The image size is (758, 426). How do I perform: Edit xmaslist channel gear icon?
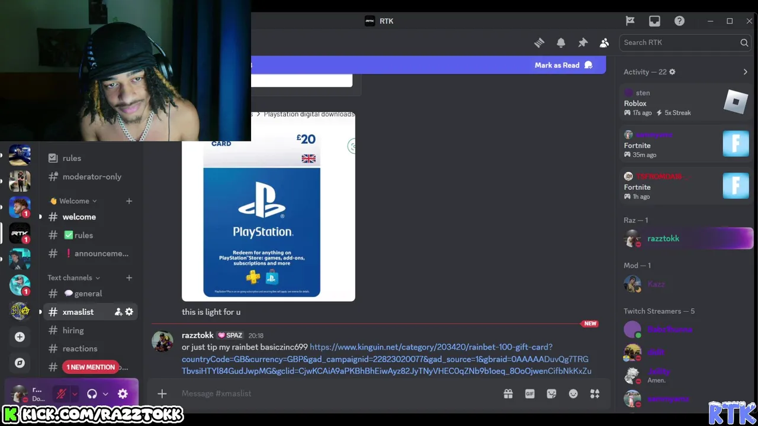[129, 312]
